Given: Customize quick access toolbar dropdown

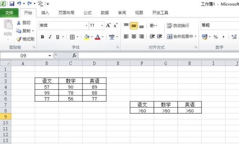Looking at the screenshot, I should pos(48,4).
